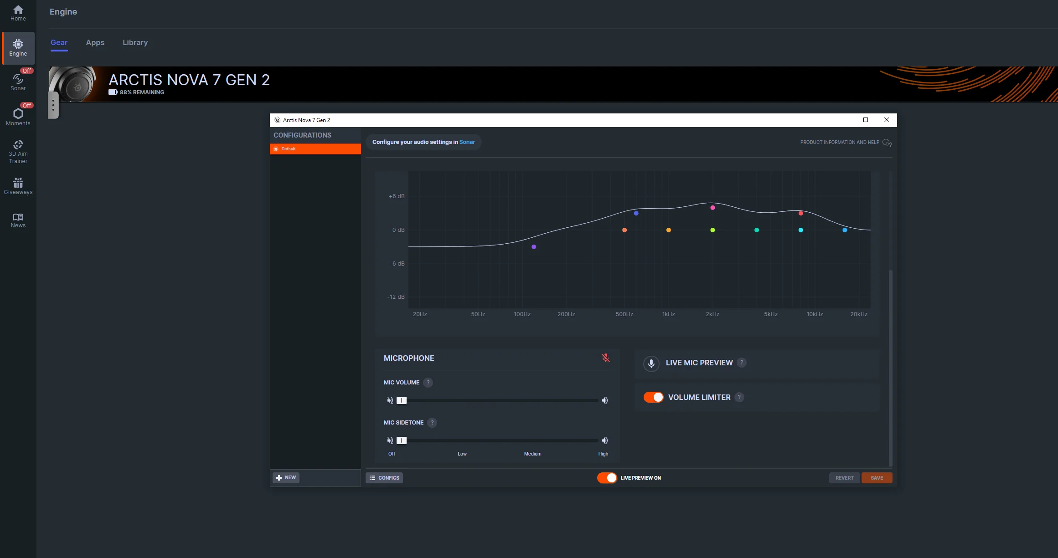Click the Live Mic Preview microphone icon
This screenshot has width=1058, height=558.
pyautogui.click(x=651, y=363)
